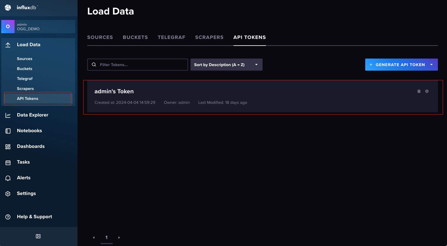Expand Generate API Token dropdown arrow
Viewport: 447px width, 246px height.
[x=431, y=65]
